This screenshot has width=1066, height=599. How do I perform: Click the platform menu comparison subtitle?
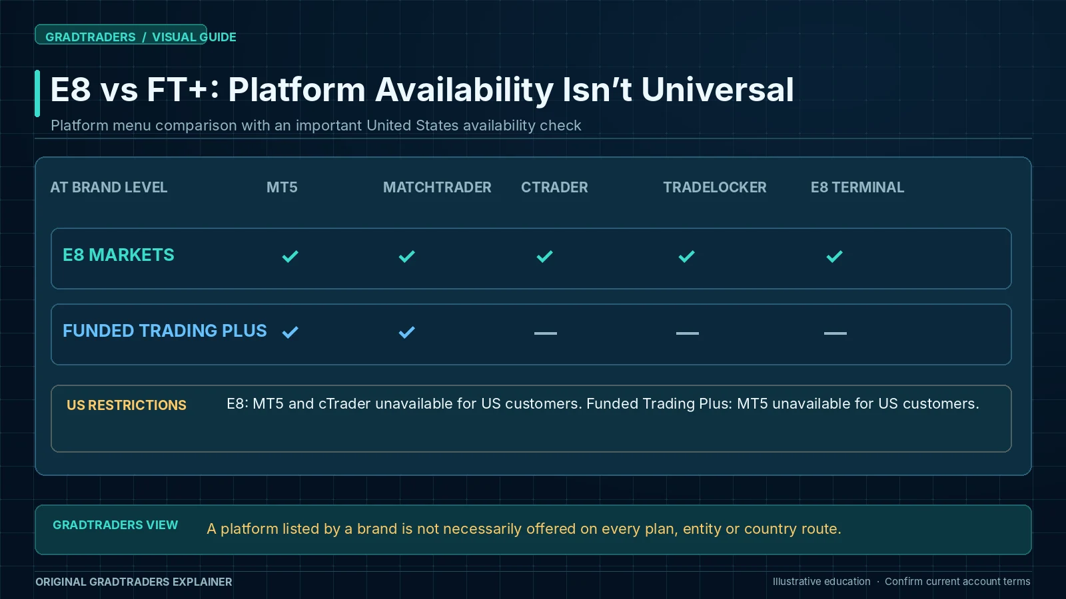pyautogui.click(x=316, y=126)
